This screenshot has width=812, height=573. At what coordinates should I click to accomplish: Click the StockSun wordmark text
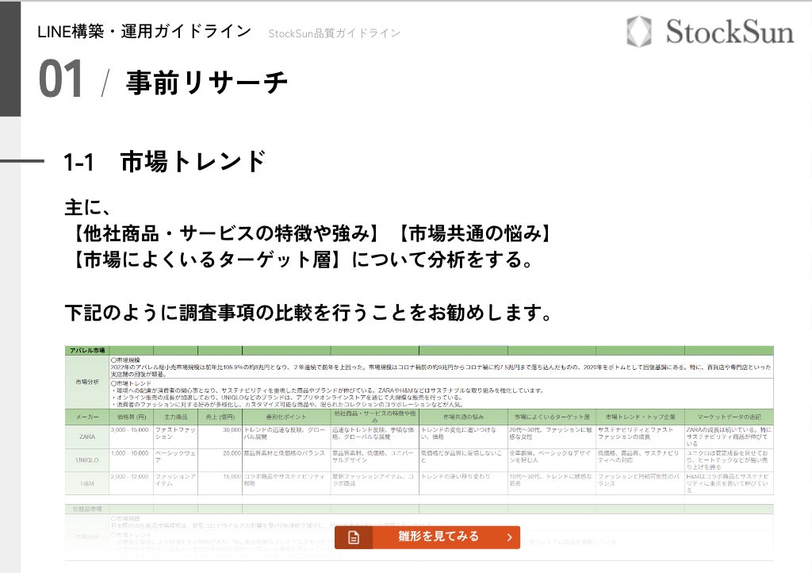730,32
